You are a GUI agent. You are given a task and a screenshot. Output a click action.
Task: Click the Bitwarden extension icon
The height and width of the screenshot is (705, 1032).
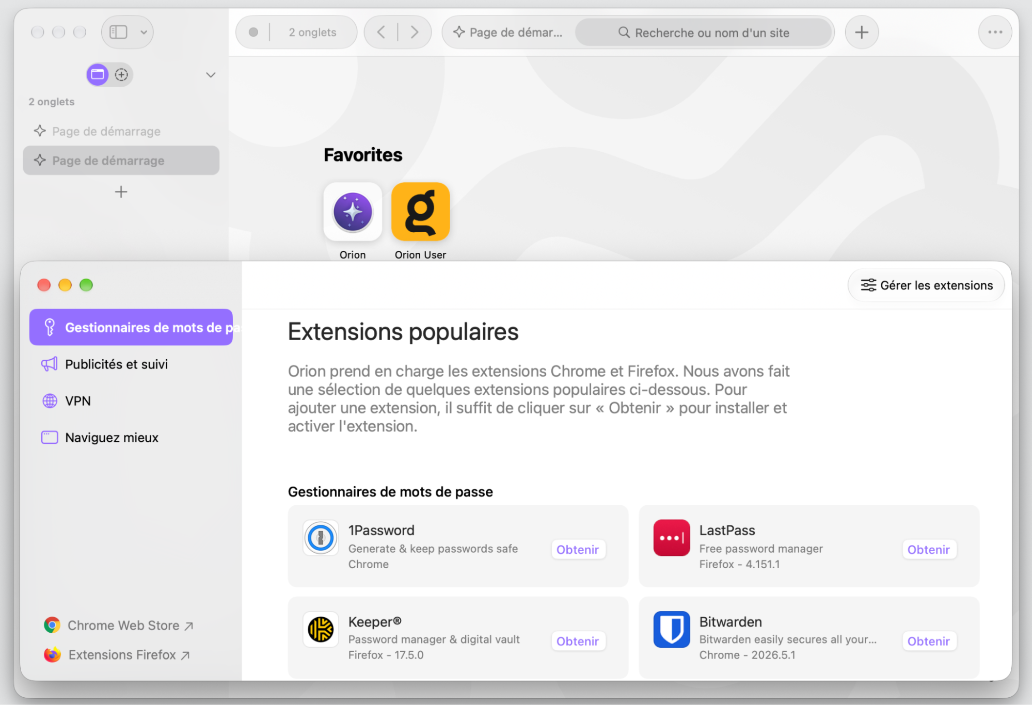[671, 629]
